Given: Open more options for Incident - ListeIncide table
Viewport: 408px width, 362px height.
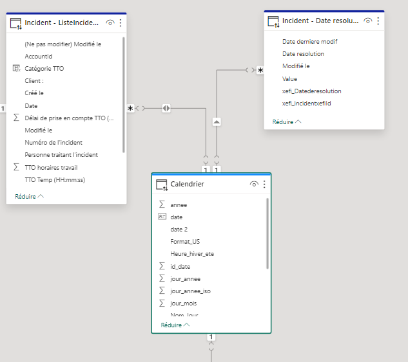Looking at the screenshot, I should coord(121,23).
